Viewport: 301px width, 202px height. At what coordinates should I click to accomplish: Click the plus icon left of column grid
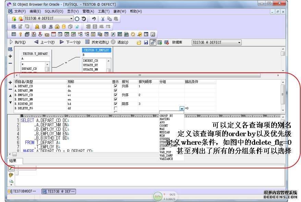pos(10,83)
